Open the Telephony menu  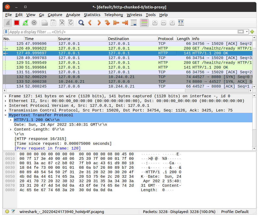point(113,15)
